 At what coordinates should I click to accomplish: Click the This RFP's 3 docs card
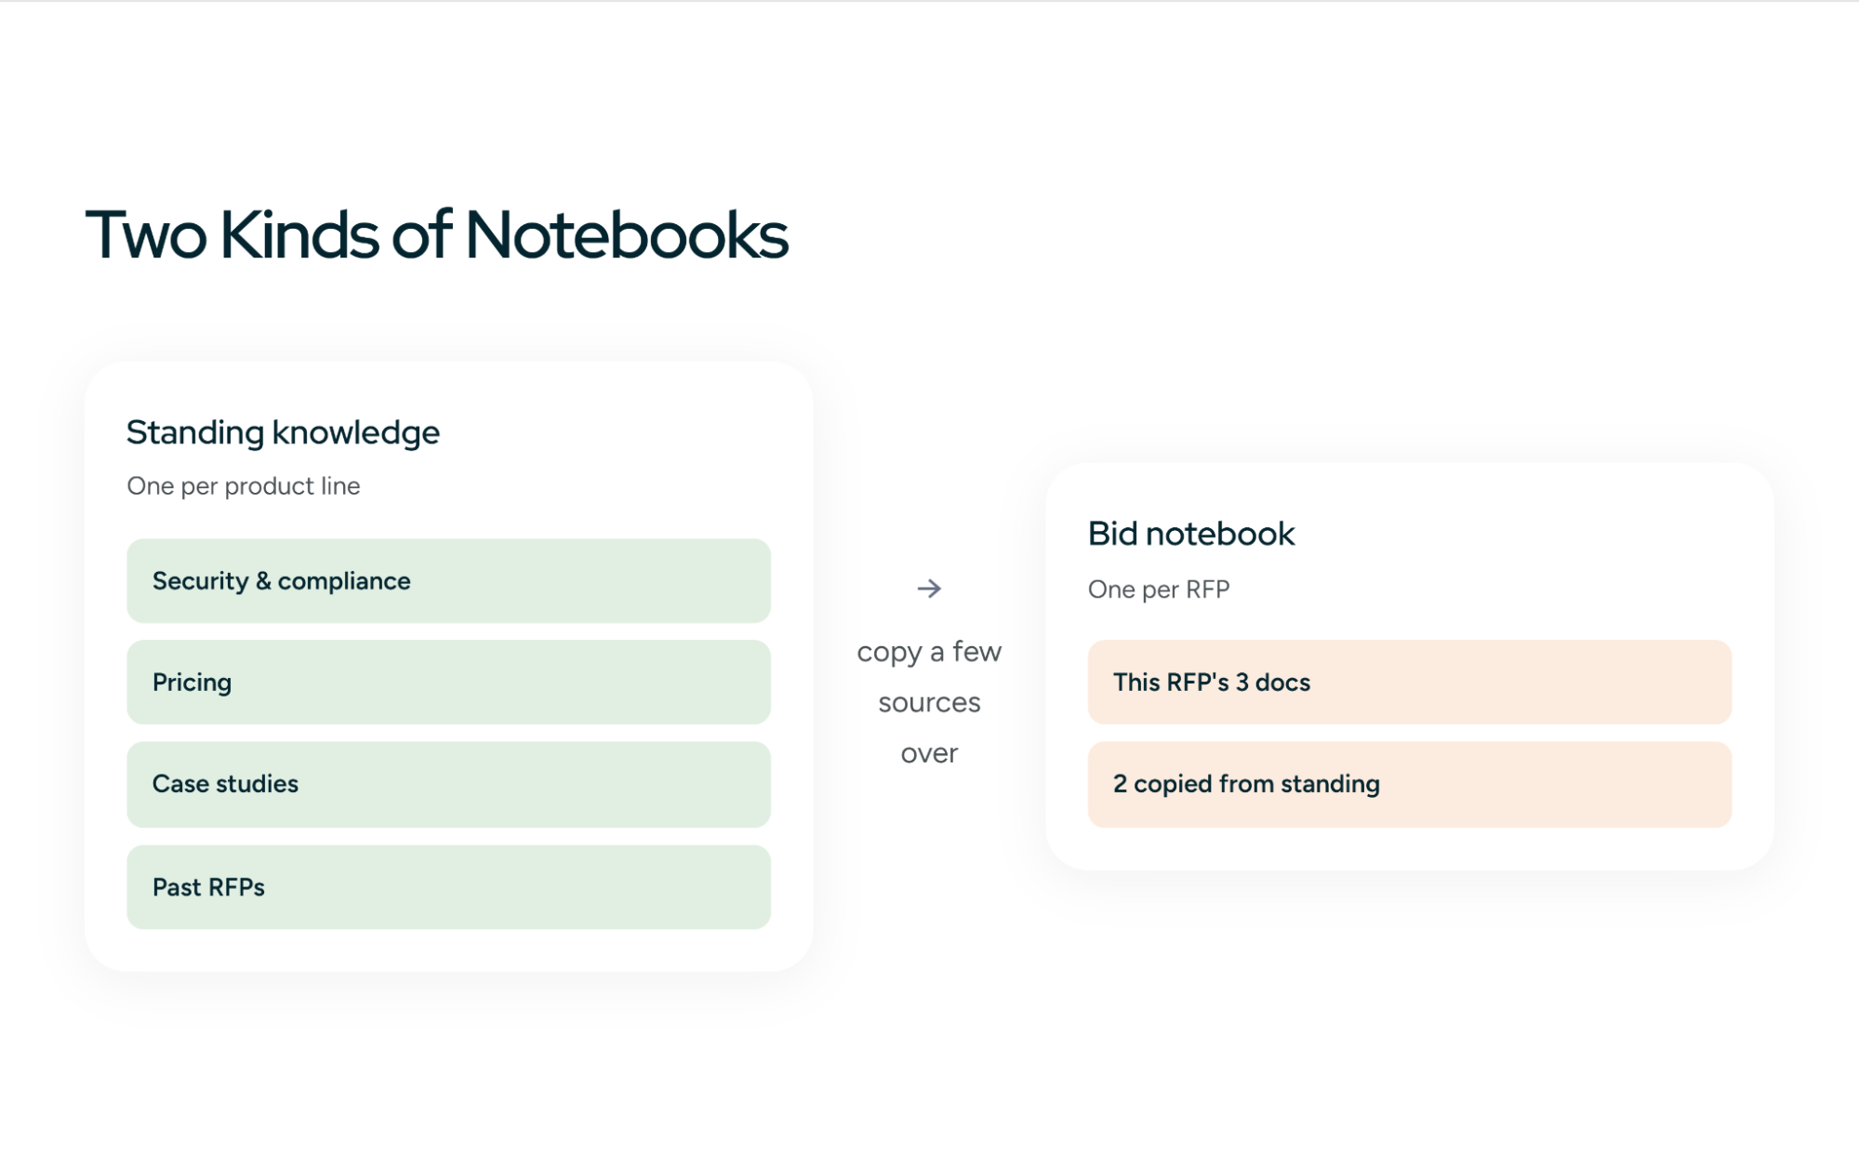(x=1409, y=683)
